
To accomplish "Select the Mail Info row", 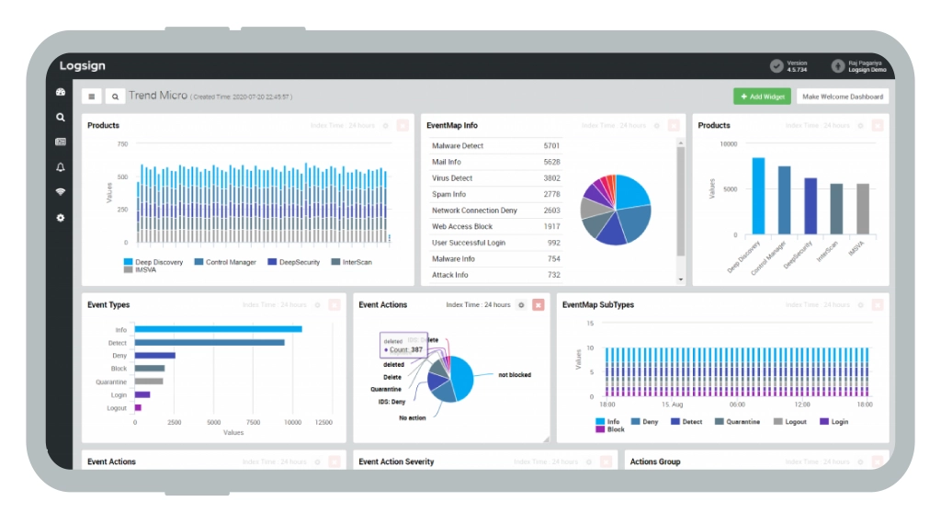I will pos(495,162).
